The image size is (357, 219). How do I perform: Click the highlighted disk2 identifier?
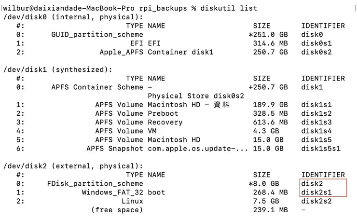(x=312, y=183)
